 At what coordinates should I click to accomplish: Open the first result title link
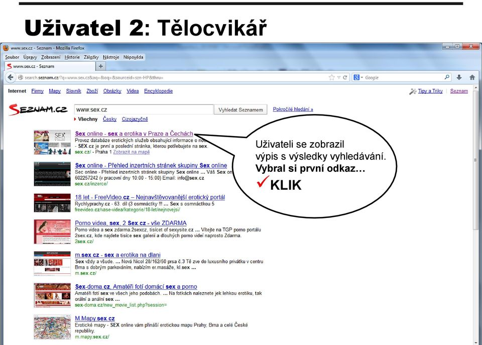tap(134, 134)
